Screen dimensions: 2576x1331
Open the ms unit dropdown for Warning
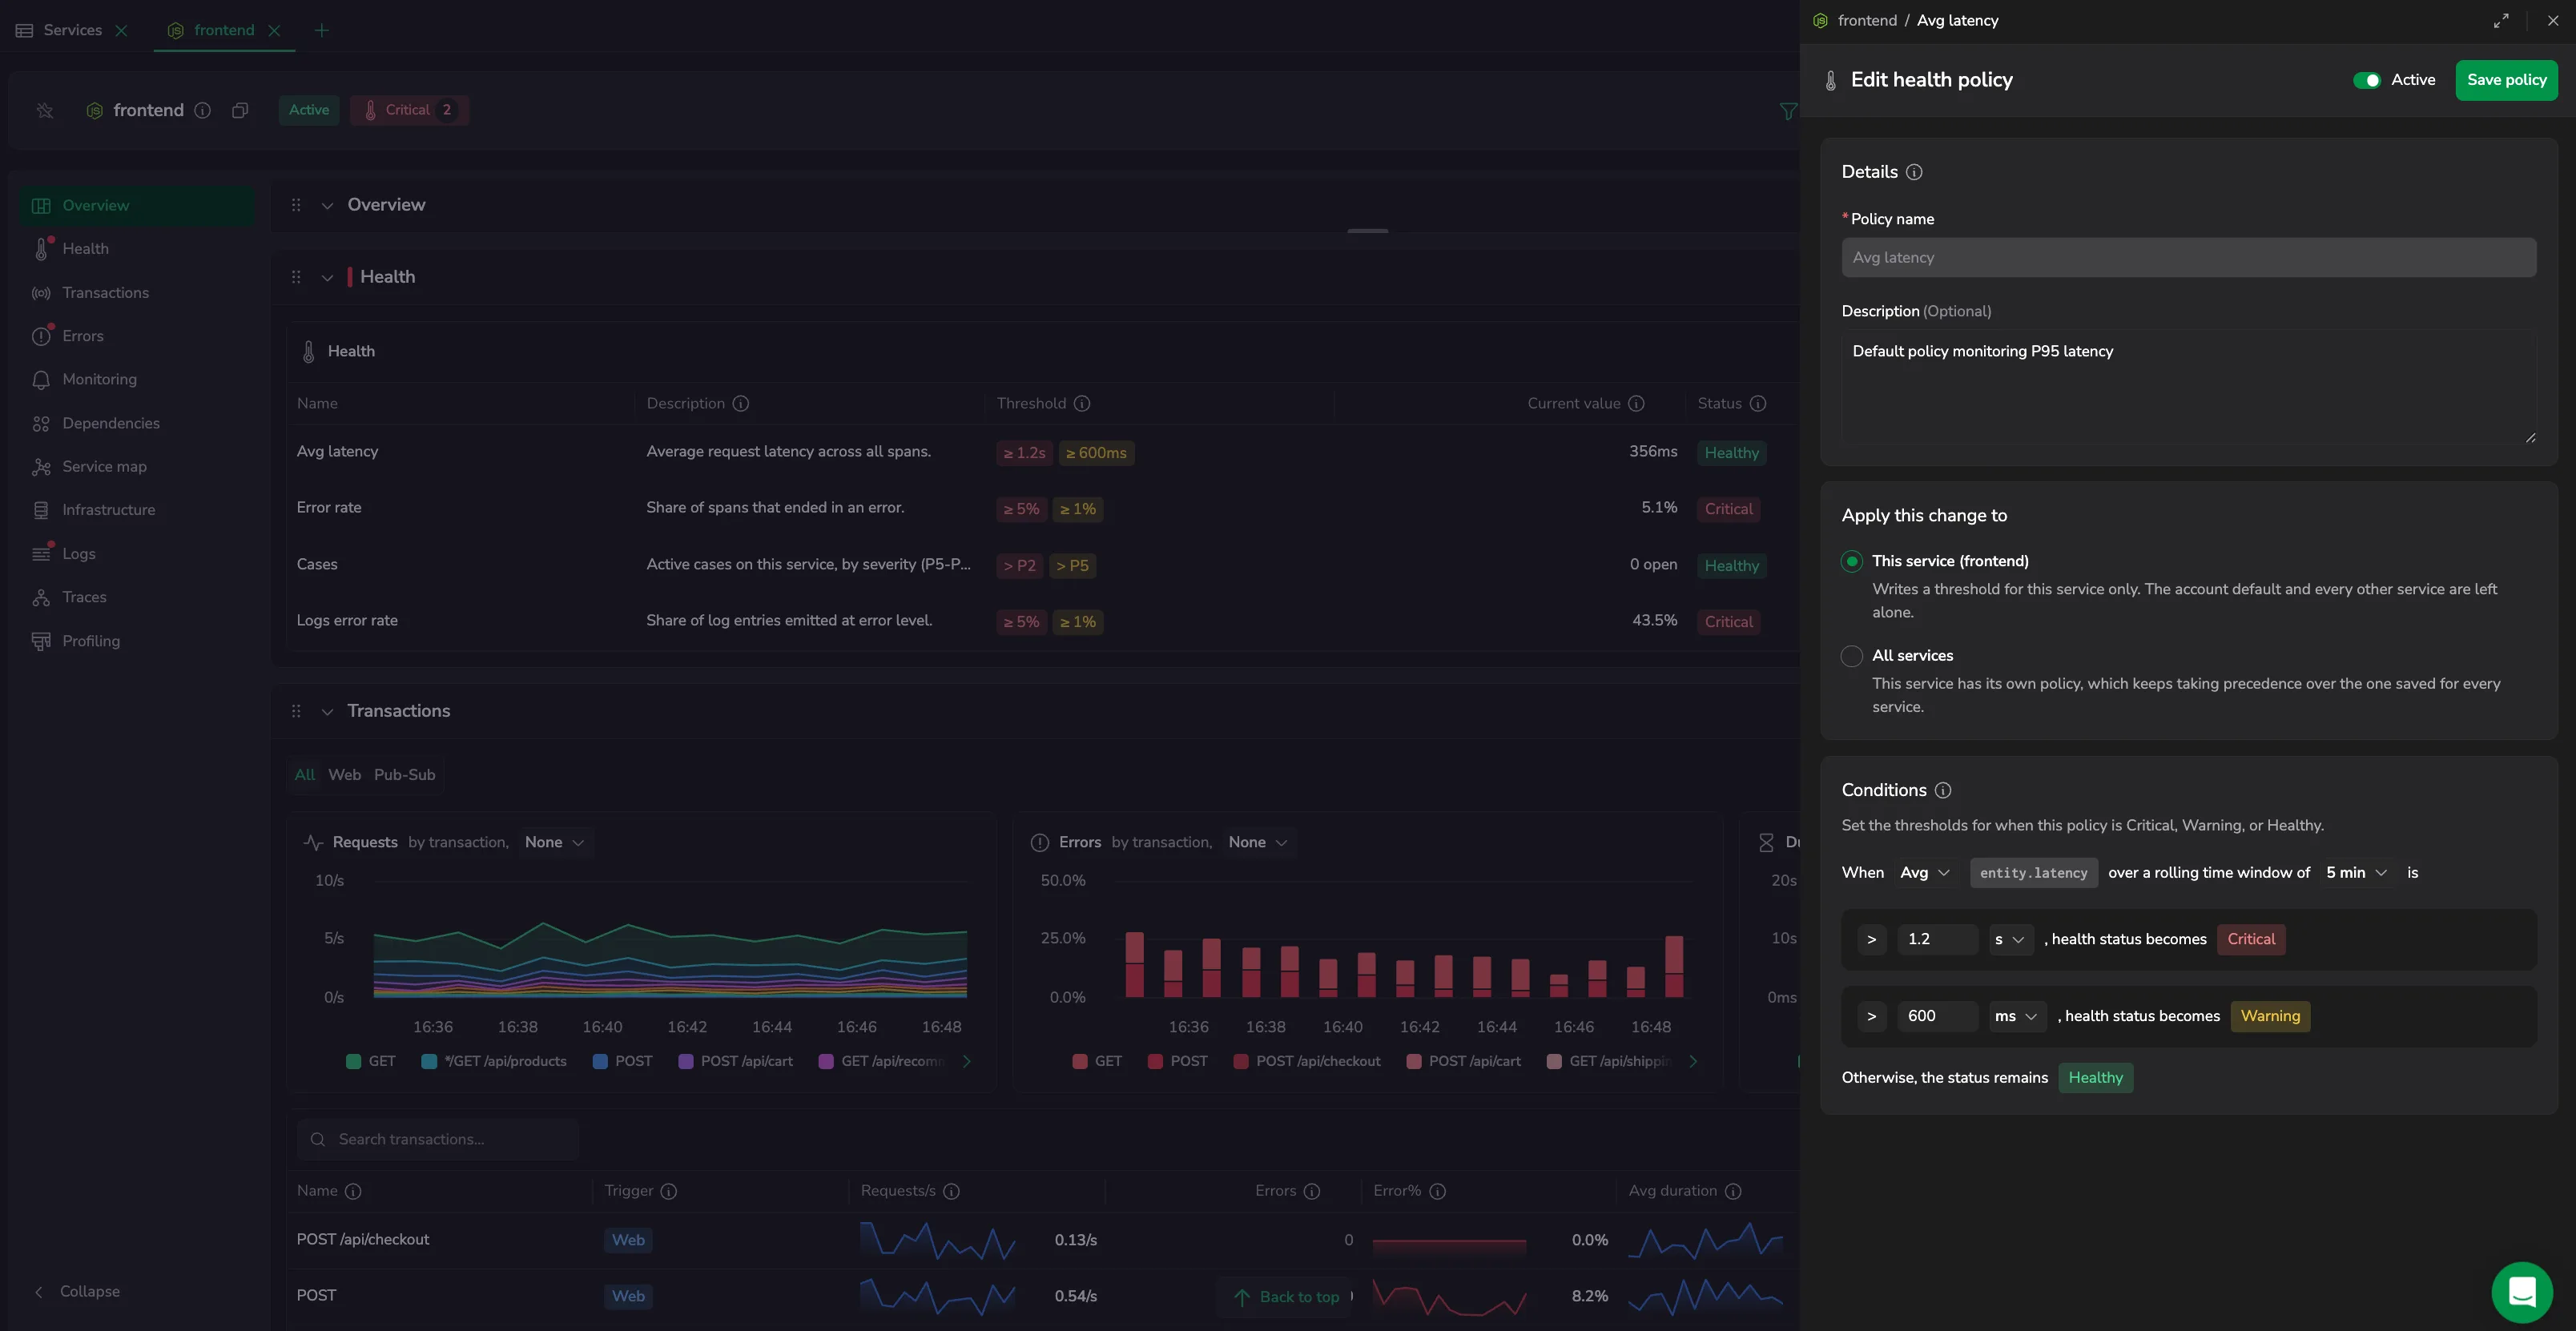2016,1016
